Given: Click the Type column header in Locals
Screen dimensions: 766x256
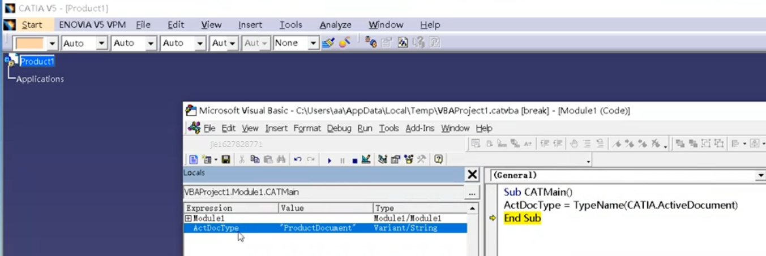Looking at the screenshot, I should tap(420, 208).
